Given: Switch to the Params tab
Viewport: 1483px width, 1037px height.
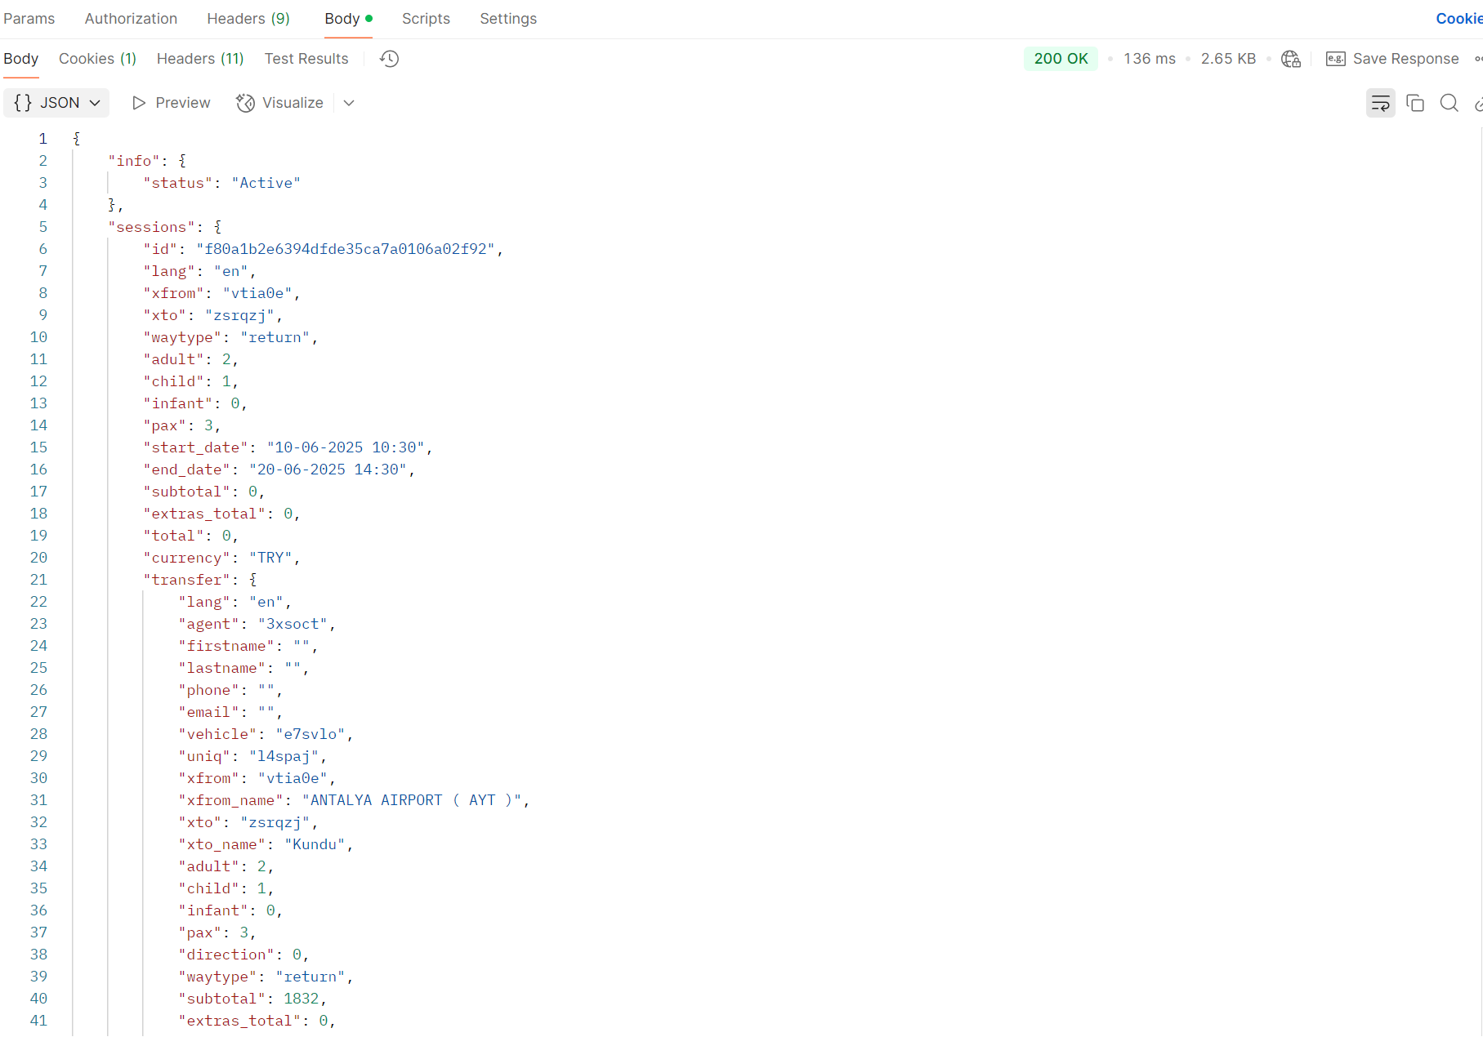Looking at the screenshot, I should [29, 19].
